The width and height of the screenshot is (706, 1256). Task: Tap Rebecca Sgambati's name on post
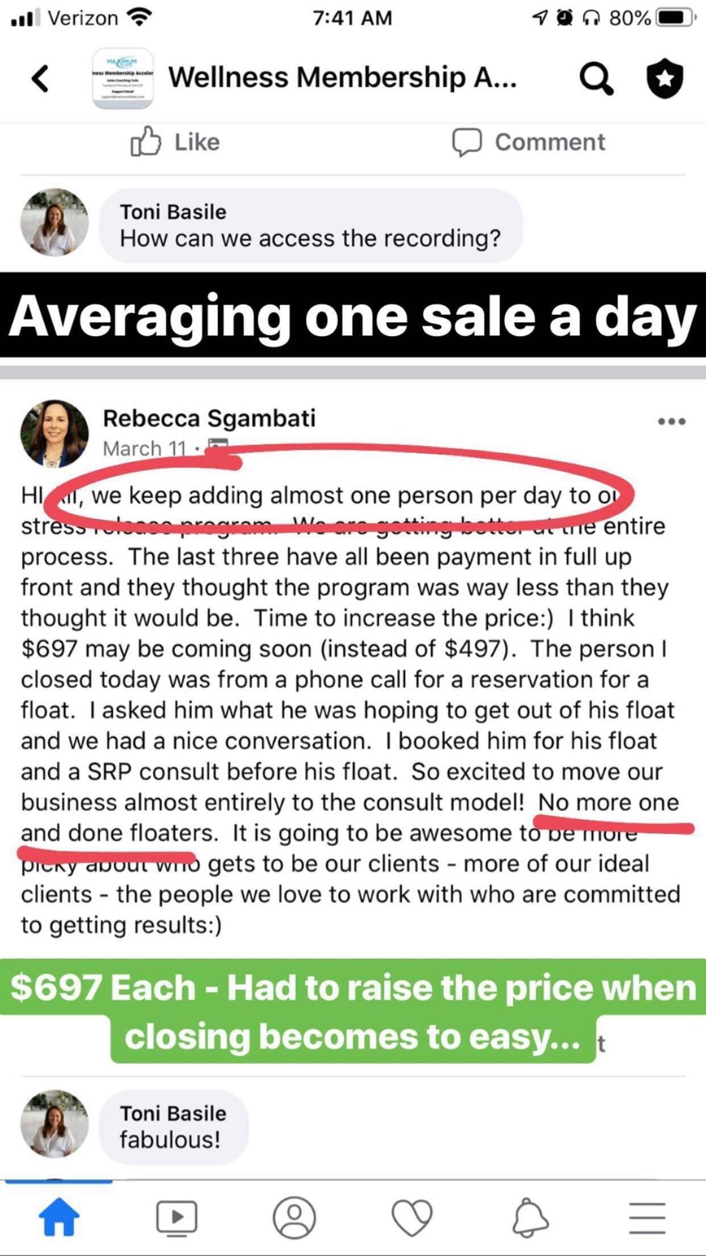[209, 419]
